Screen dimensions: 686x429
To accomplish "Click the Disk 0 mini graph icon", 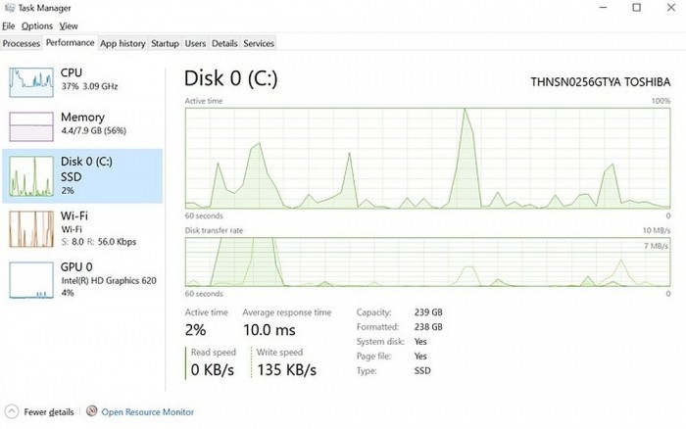I will (x=30, y=177).
